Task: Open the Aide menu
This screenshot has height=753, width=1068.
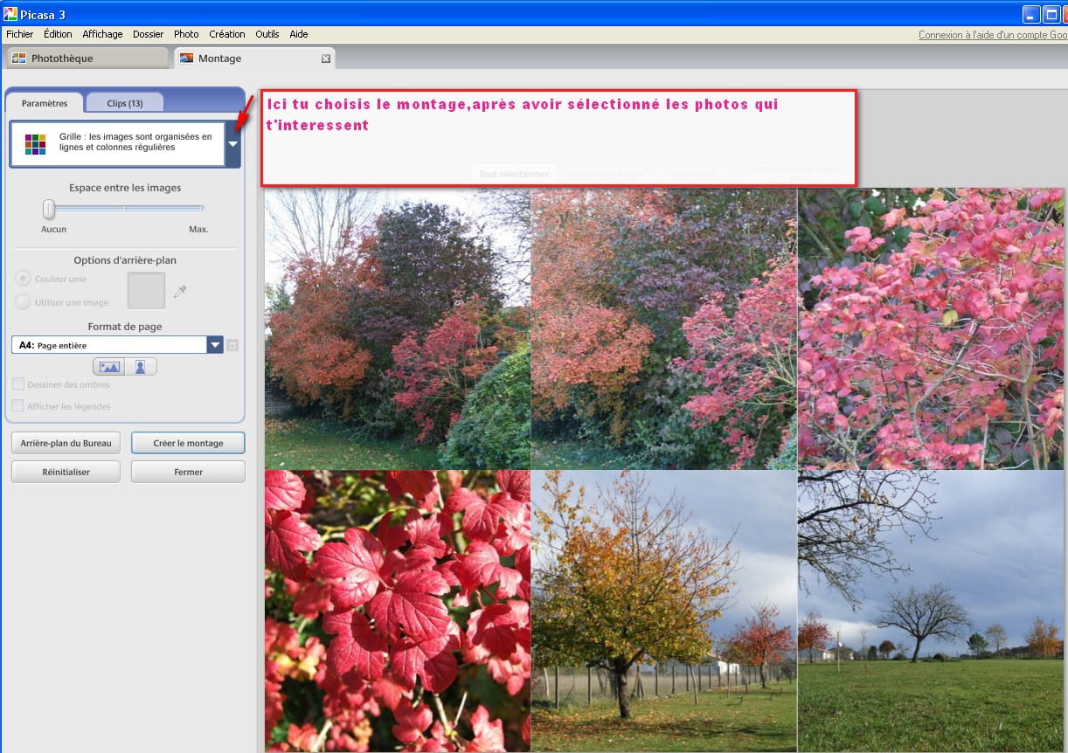Action: 299,34
